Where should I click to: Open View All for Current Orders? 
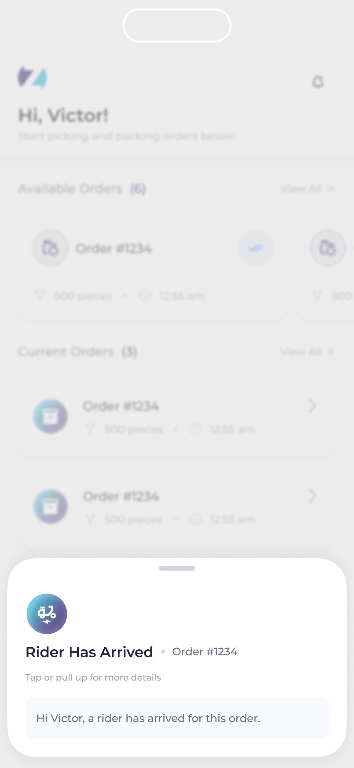[x=307, y=352]
